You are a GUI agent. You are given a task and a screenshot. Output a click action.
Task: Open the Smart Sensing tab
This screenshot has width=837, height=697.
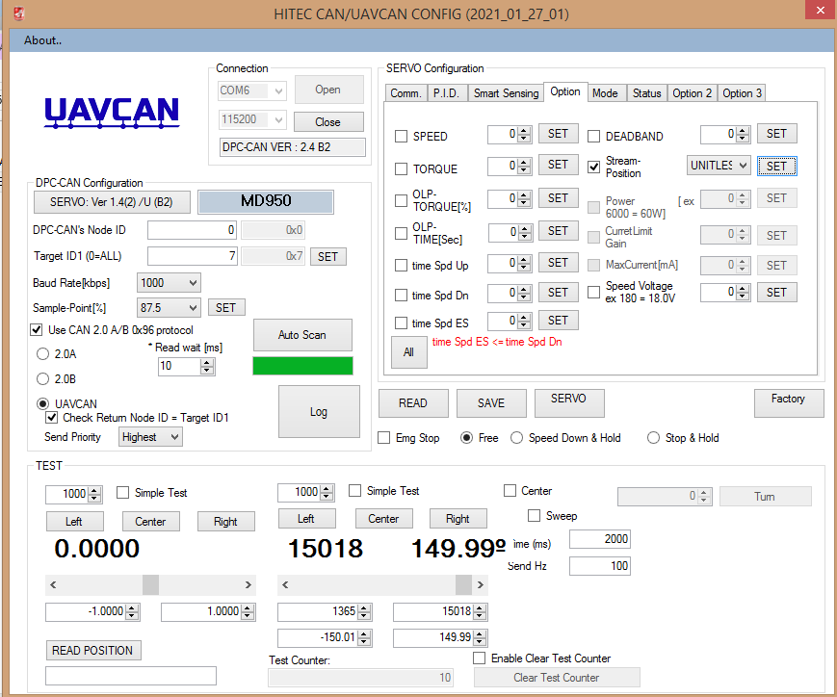click(x=506, y=93)
